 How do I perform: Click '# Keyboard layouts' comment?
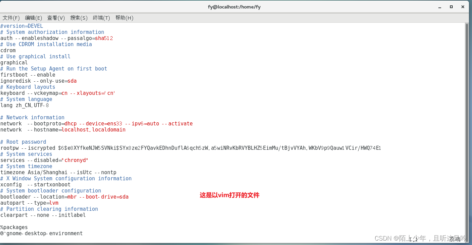click(28, 87)
